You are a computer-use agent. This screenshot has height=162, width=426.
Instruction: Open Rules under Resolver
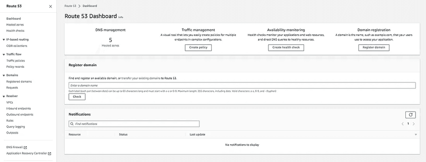click(x=10, y=121)
